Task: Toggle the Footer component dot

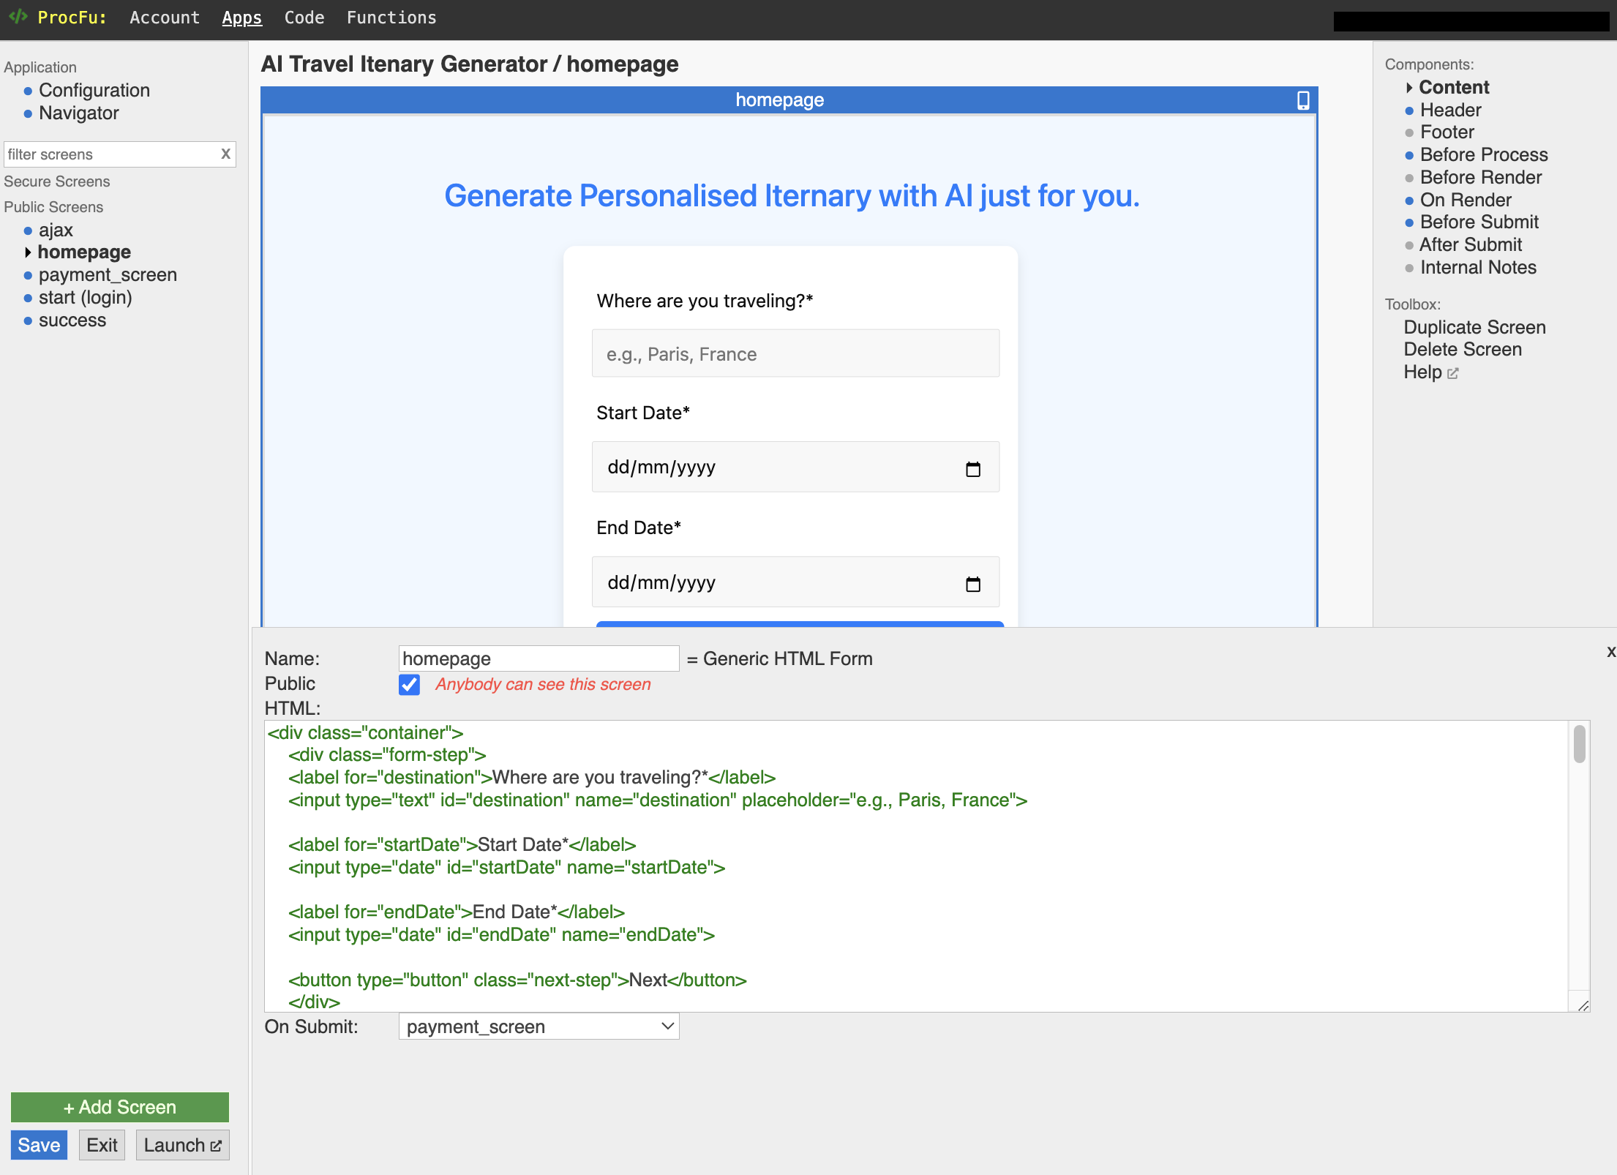Action: click(1408, 133)
